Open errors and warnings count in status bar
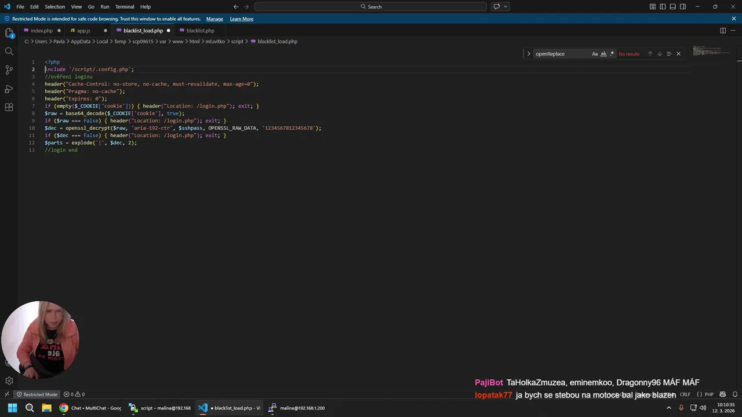The height and width of the screenshot is (417, 742). (74, 394)
